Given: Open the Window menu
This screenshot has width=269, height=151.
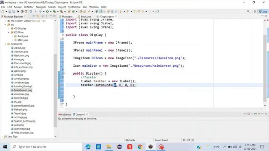Looking at the screenshot, I should (94, 7).
